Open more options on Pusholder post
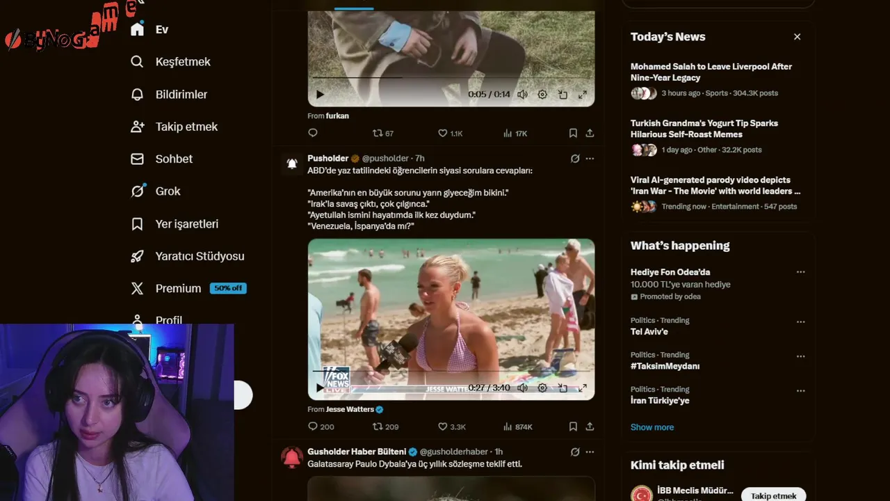 point(590,159)
